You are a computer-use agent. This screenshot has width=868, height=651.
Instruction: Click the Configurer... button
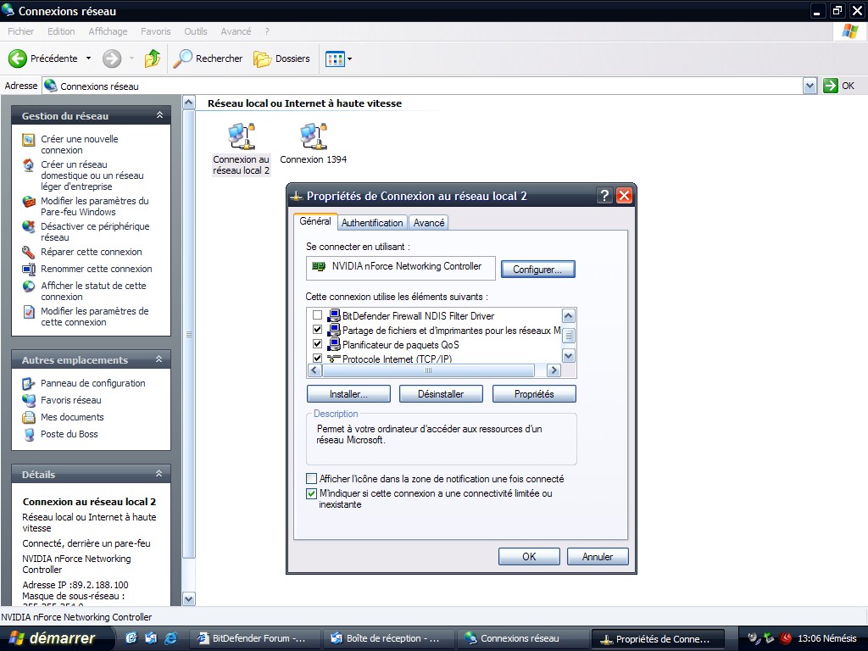point(537,270)
